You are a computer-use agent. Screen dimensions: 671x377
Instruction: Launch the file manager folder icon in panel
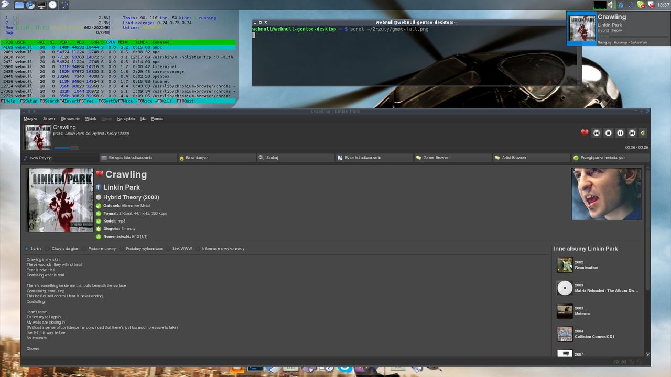(19, 5)
